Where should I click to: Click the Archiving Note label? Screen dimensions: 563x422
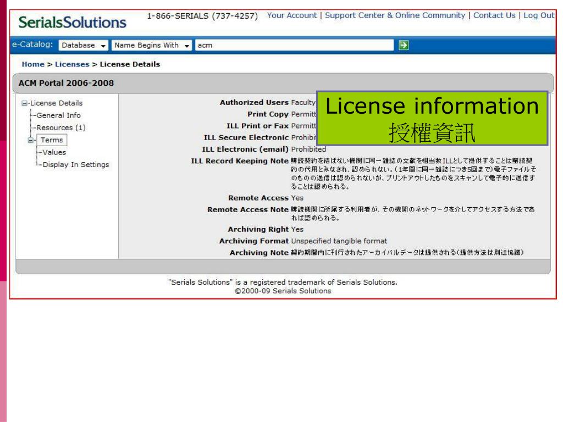[x=260, y=253]
